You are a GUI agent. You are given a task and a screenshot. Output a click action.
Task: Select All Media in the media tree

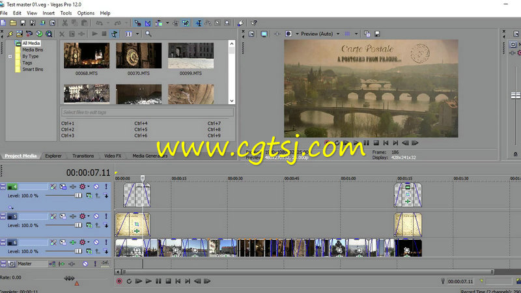(x=31, y=43)
